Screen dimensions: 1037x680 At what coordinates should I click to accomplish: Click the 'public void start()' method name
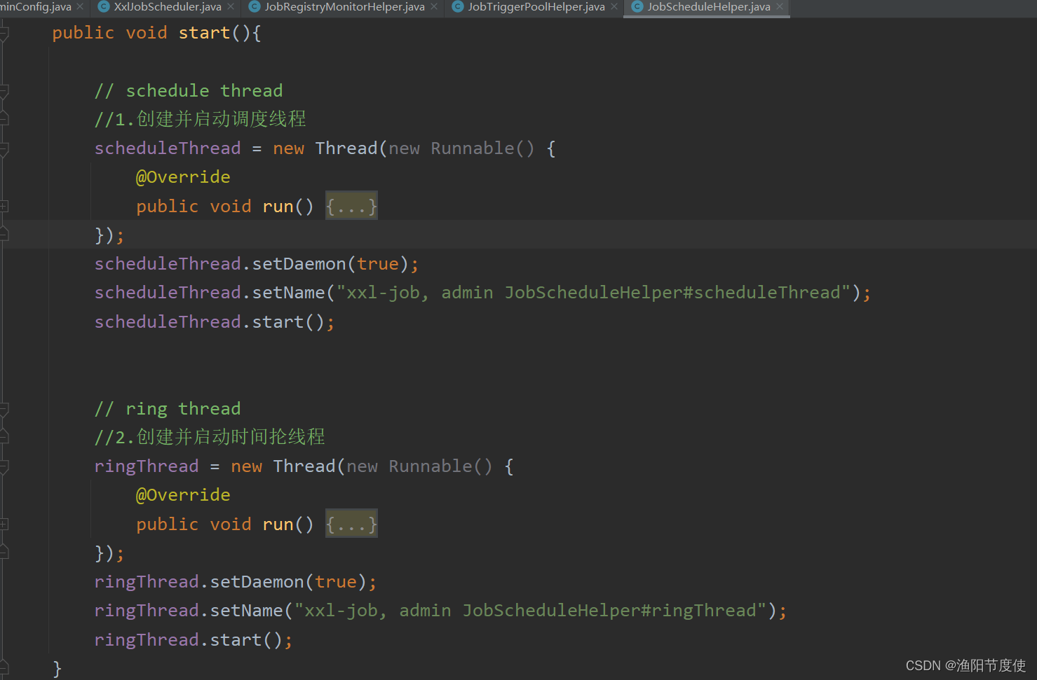(x=204, y=33)
